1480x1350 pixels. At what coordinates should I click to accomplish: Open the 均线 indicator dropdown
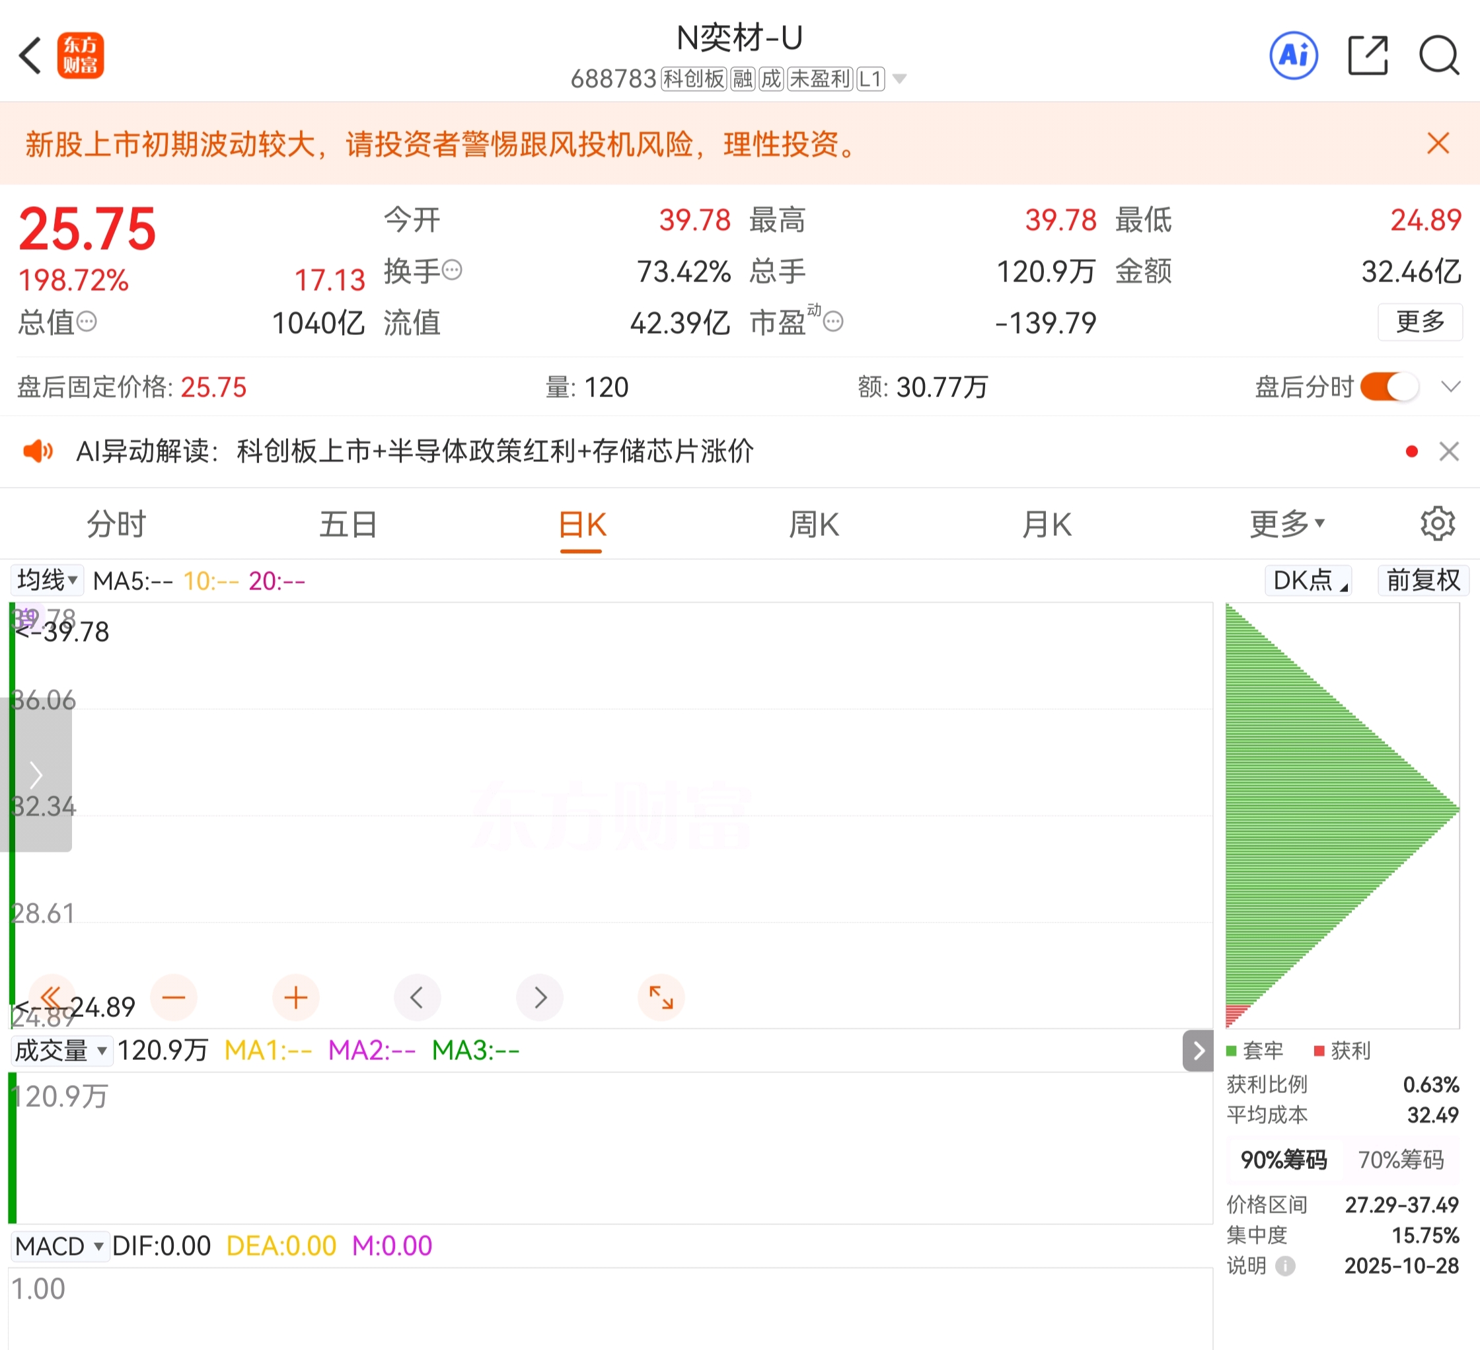click(47, 581)
